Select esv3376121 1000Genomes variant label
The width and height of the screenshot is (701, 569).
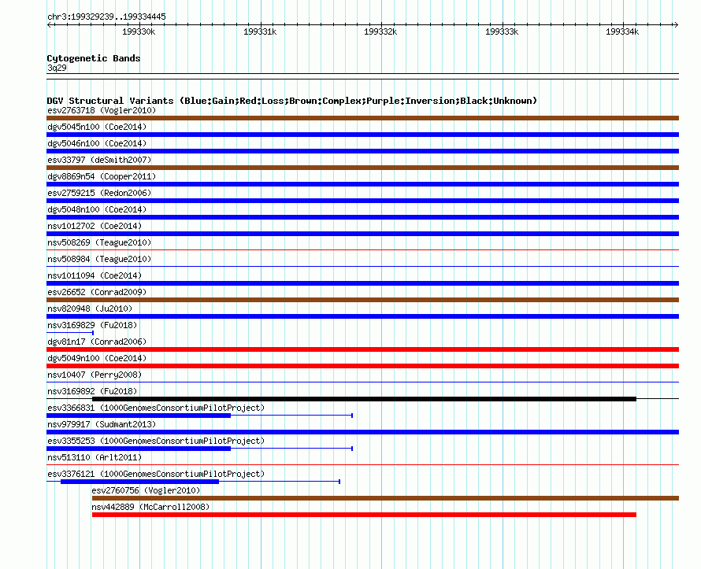click(156, 474)
